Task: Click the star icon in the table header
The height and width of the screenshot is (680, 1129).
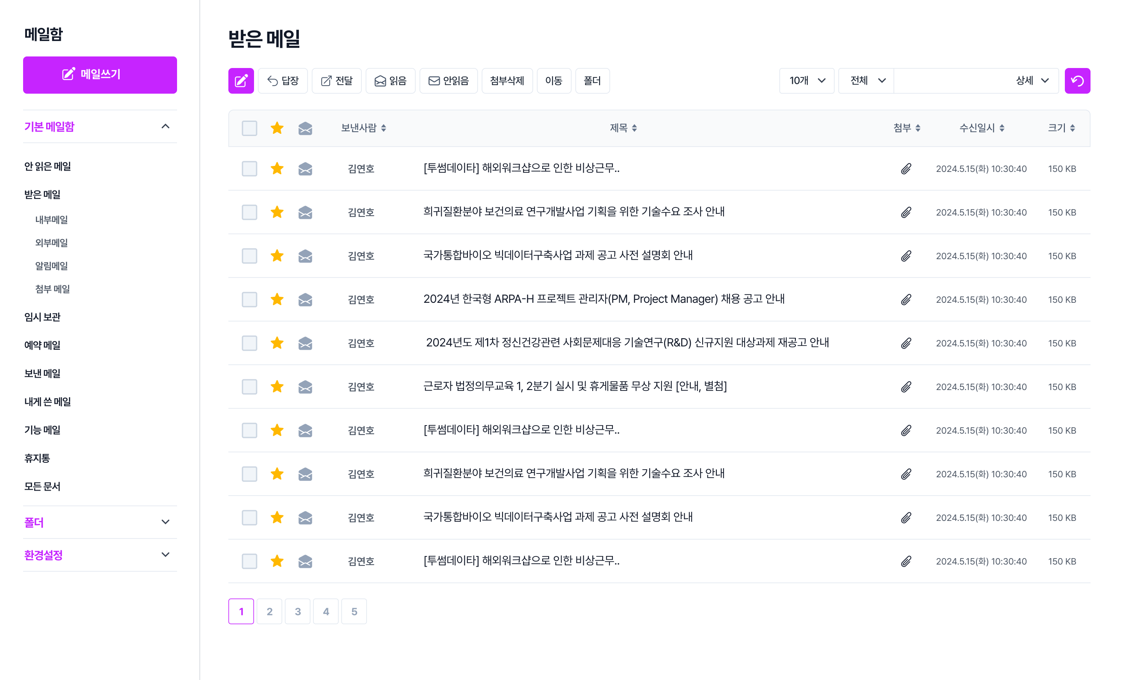Action: pos(277,128)
